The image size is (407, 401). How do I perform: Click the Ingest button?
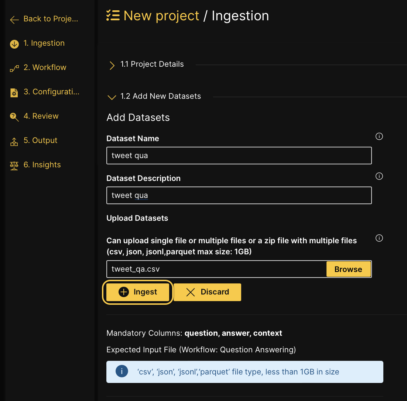click(137, 292)
